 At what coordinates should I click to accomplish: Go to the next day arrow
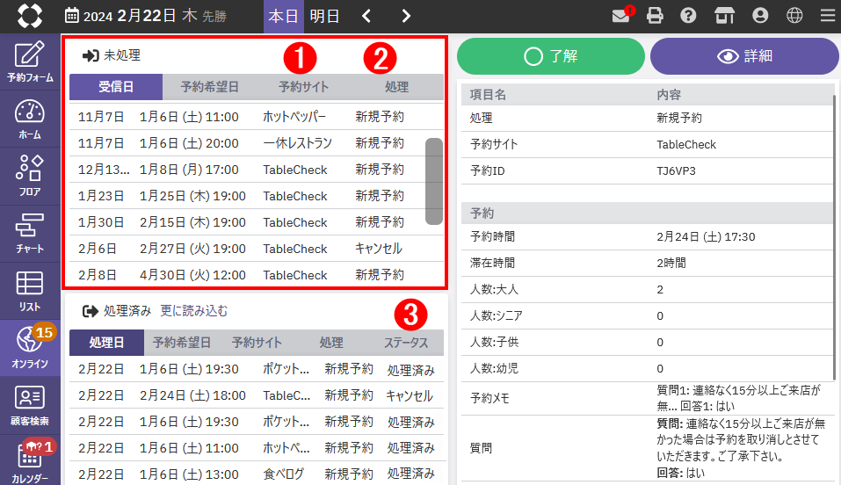[x=405, y=16]
